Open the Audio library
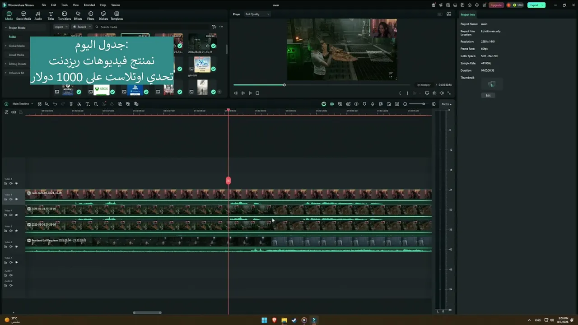Image resolution: width=578 pixels, height=325 pixels. [38, 16]
